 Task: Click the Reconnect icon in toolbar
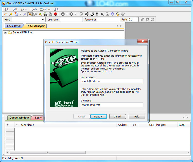click(x=35, y=14)
